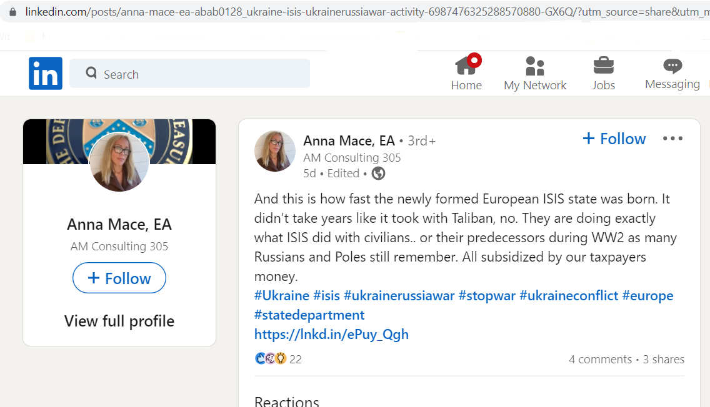Screen dimensions: 710x407
Task: Open the Home feed icon
Action: 466,66
